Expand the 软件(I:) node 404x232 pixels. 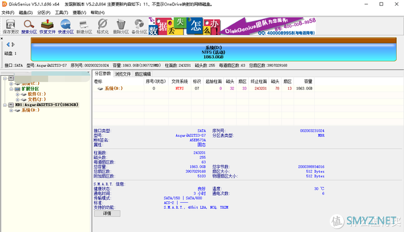[17, 94]
